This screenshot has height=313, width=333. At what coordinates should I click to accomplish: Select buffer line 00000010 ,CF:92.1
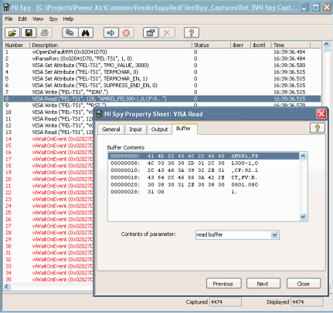coord(203,170)
